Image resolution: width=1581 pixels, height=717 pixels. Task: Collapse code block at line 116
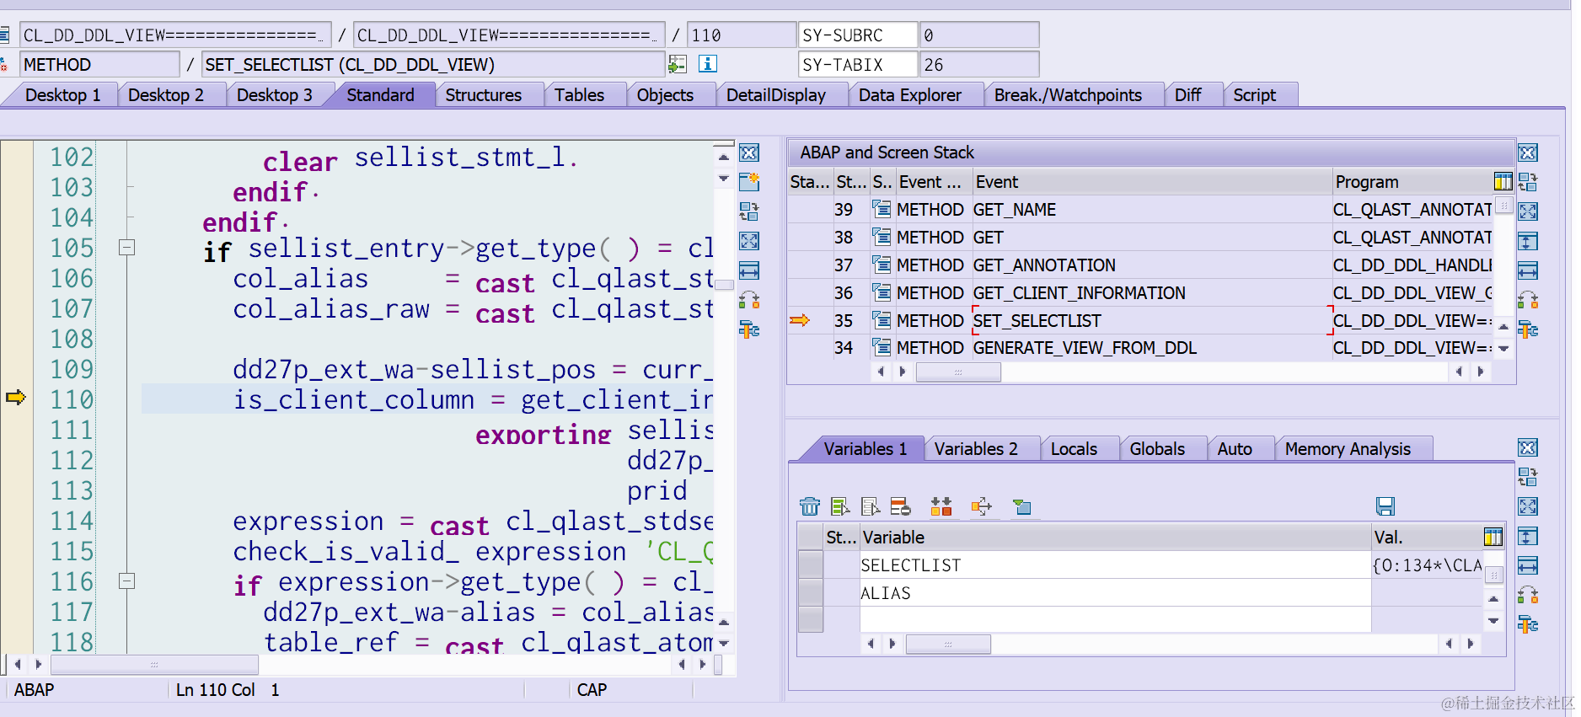click(127, 581)
